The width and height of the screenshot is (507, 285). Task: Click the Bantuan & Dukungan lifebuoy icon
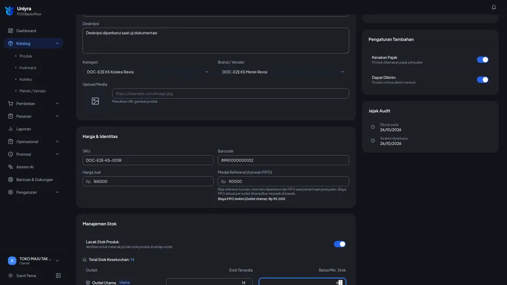(11, 179)
